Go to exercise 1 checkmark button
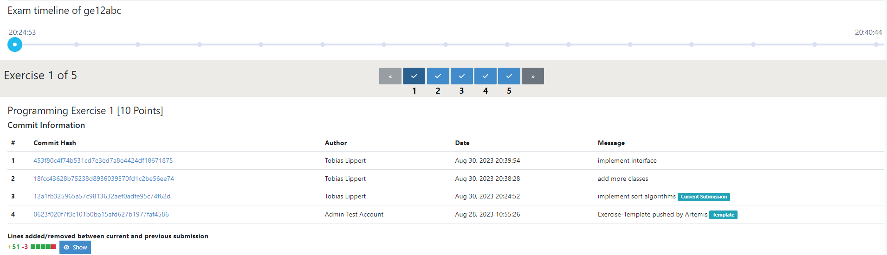Screen dimensions: 887x255 (414, 76)
